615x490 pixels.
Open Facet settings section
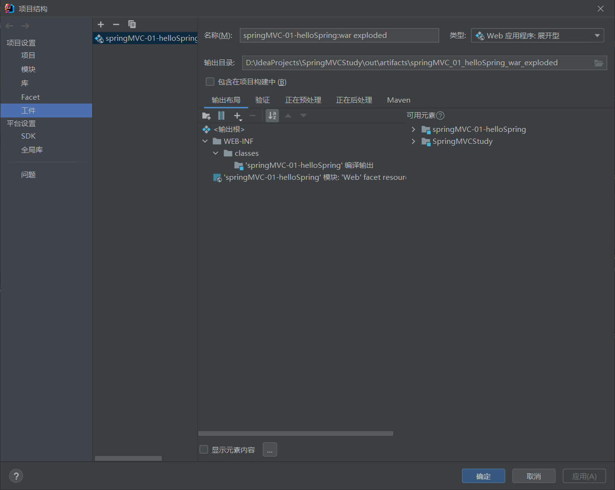pos(30,97)
